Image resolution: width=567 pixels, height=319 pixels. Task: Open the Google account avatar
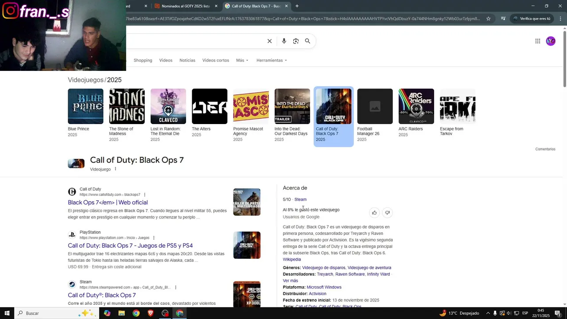(x=551, y=41)
